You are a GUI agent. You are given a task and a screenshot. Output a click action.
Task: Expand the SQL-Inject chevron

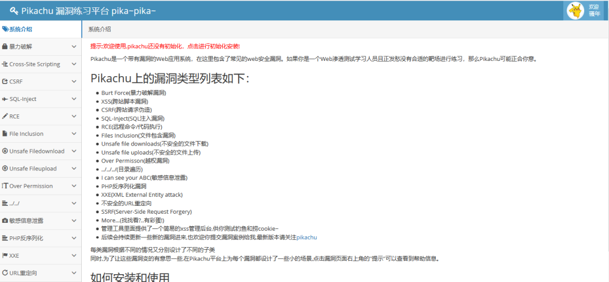(74, 99)
